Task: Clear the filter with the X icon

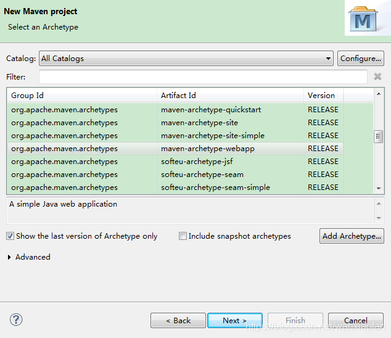Action: 377,76
